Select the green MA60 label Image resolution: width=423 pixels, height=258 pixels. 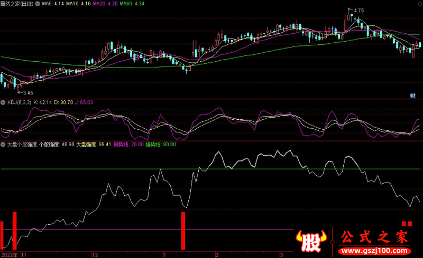[x=130, y=4]
